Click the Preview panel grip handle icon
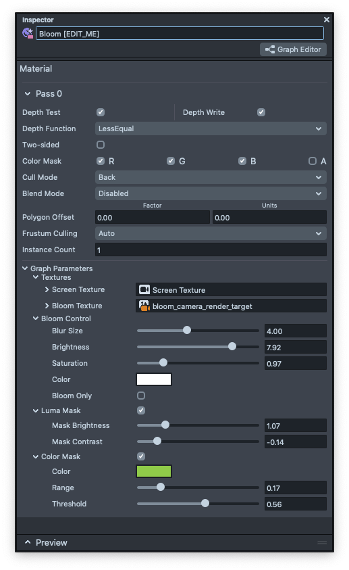The height and width of the screenshot is (570, 349). pos(322,542)
